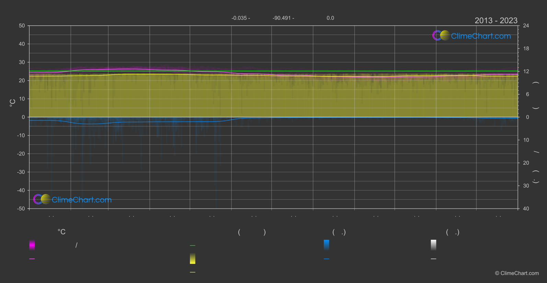This screenshot has height=283, width=547.
Task: Click the "40" tick on right axis
Action: [x=526, y=209]
